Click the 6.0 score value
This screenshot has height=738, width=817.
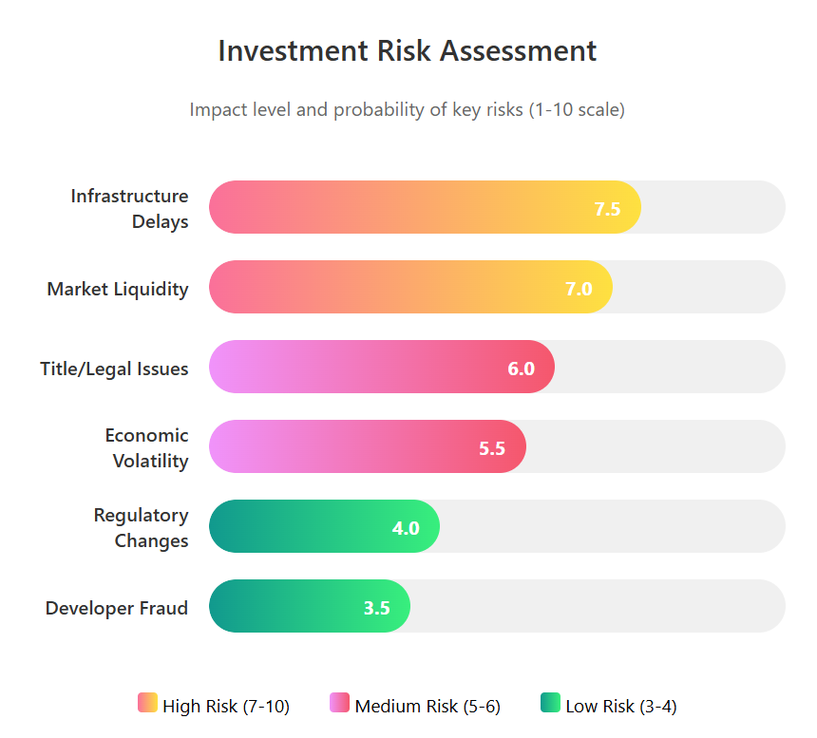tap(521, 369)
